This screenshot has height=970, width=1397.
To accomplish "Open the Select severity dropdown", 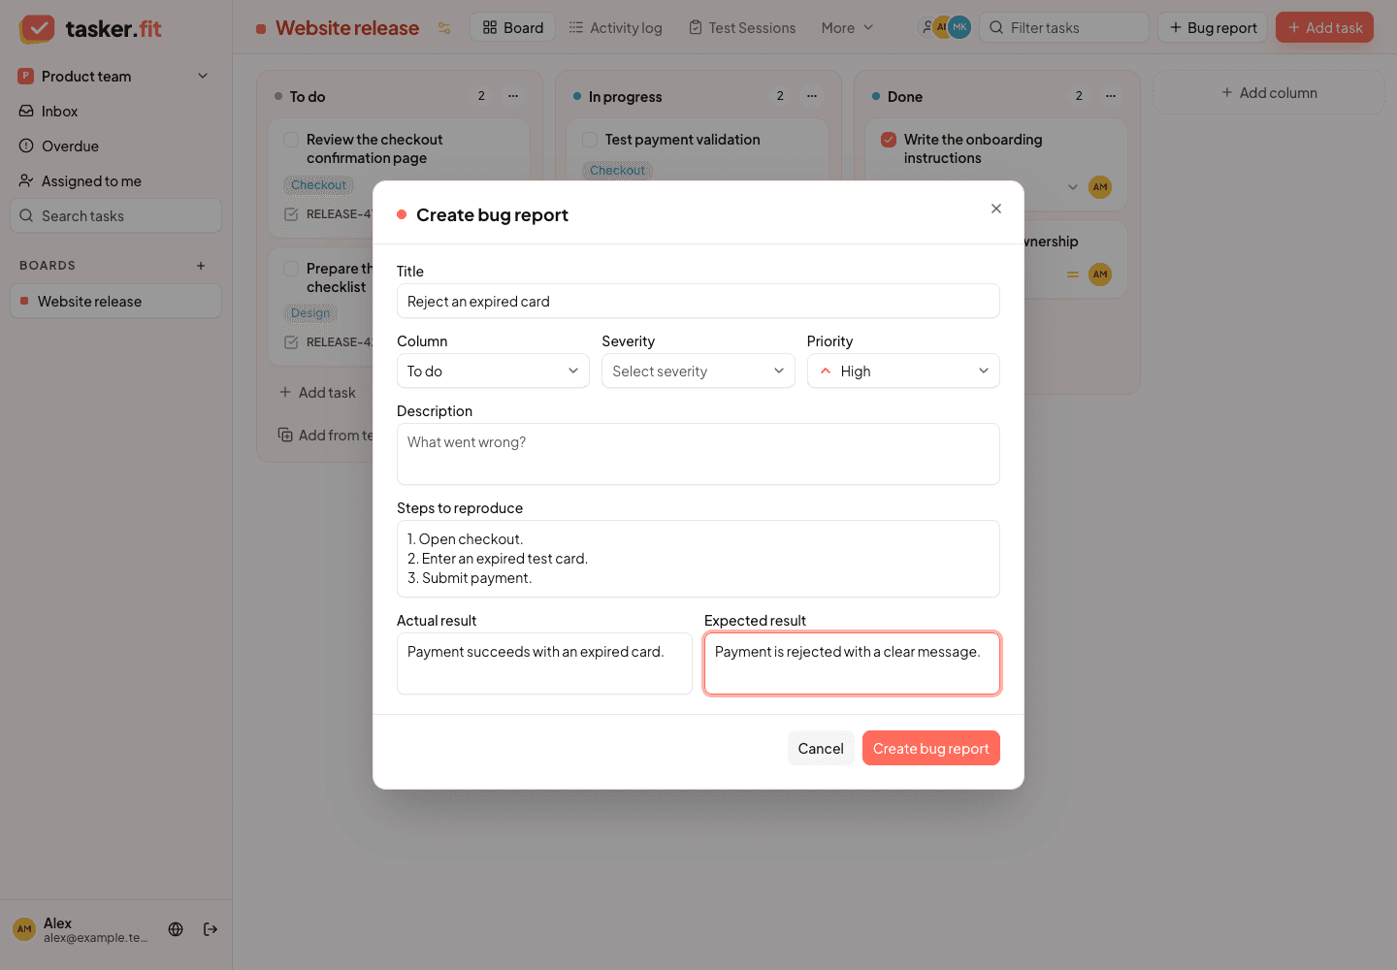I will click(x=698, y=371).
